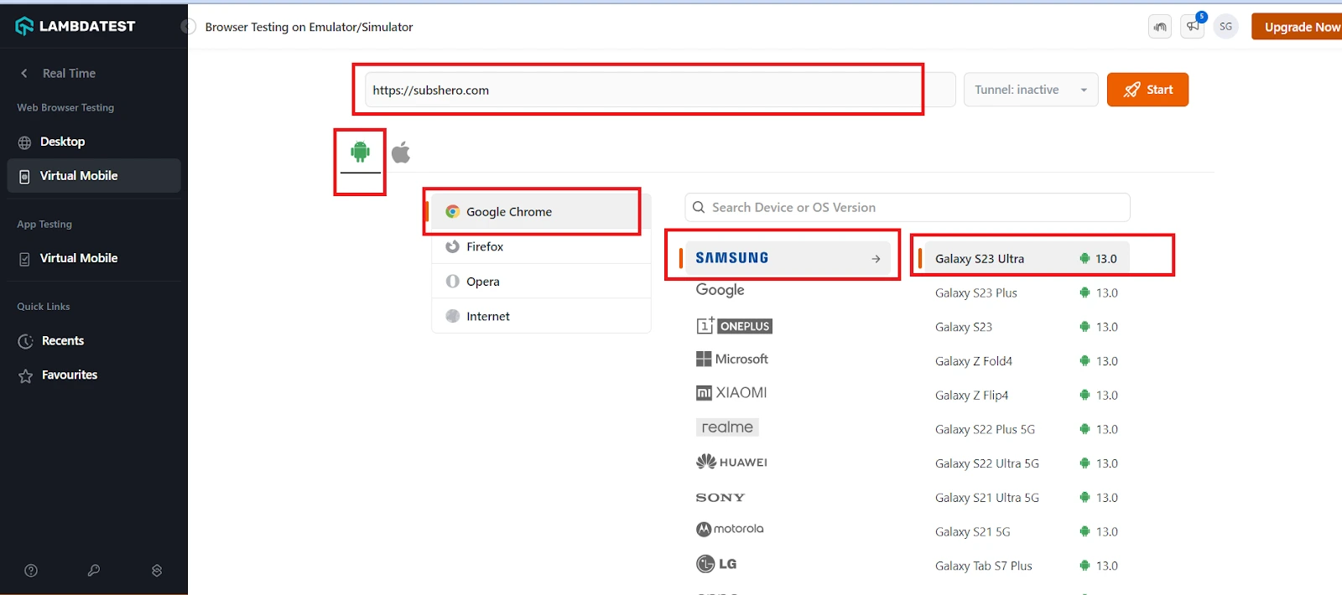Switch to the Apple iOS tab
This screenshot has width=1342, height=595.
tap(401, 153)
